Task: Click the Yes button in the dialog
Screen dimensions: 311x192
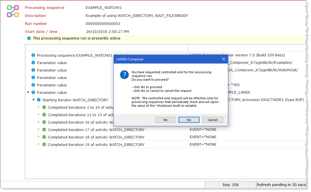Action: tap(165, 120)
